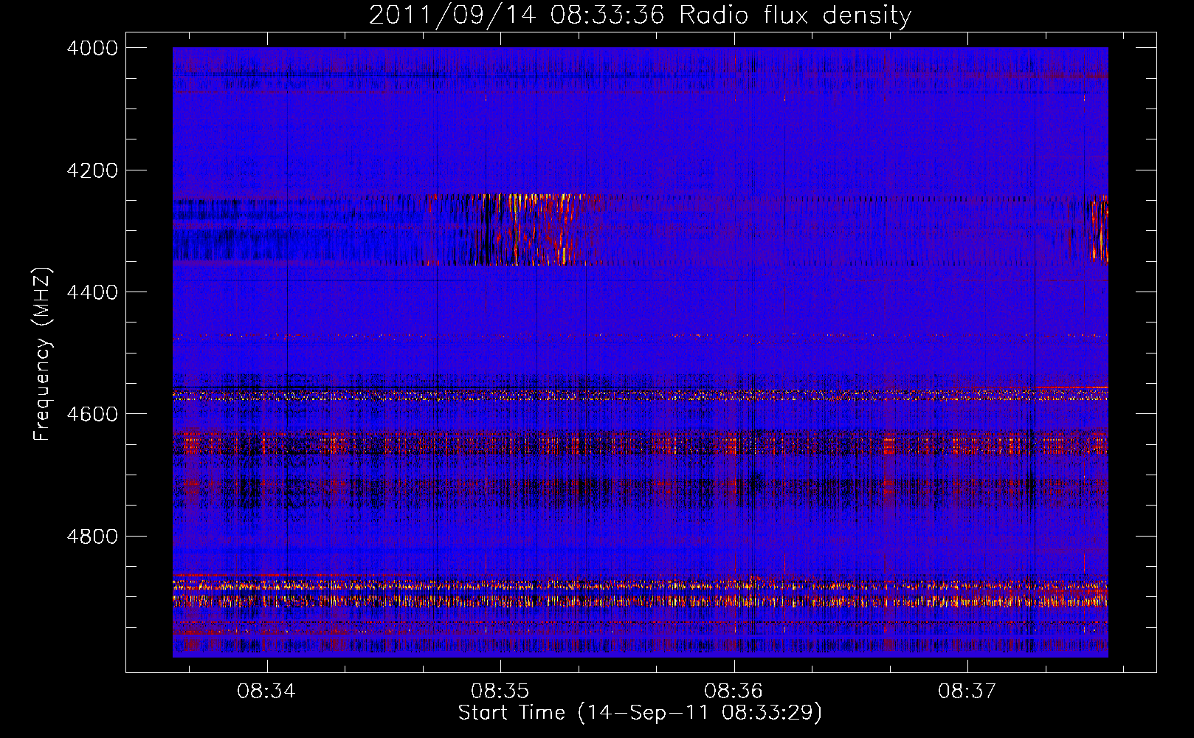The image size is (1194, 738).
Task: Click the 'Frequency (MHZ)' axis title
Action: point(43,354)
